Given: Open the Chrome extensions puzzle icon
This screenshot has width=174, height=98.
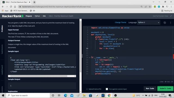Looking at the screenshot, I should [x=163, y=7].
